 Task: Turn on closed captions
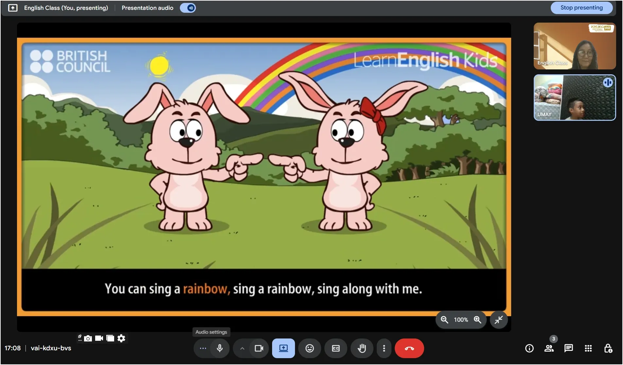pyautogui.click(x=336, y=348)
